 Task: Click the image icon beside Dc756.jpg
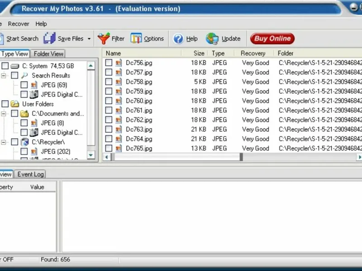click(119, 63)
